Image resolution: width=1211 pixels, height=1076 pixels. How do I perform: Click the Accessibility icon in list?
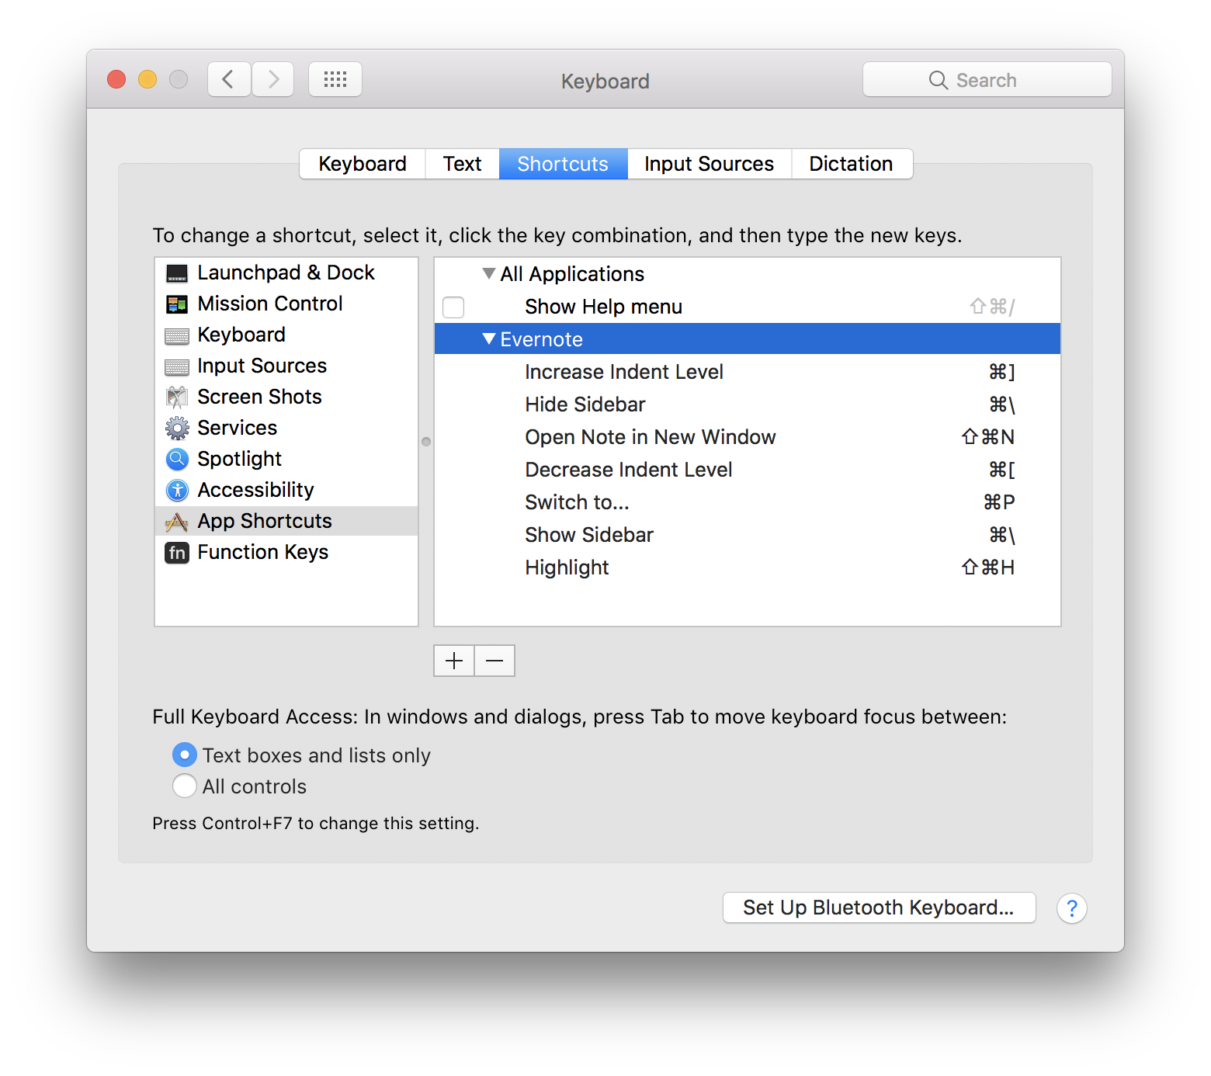[177, 491]
